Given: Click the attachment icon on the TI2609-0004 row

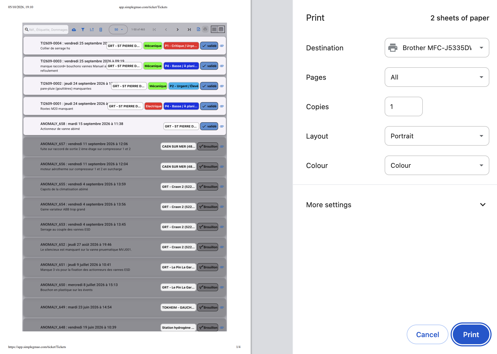Looking at the screenshot, I should (x=222, y=46).
